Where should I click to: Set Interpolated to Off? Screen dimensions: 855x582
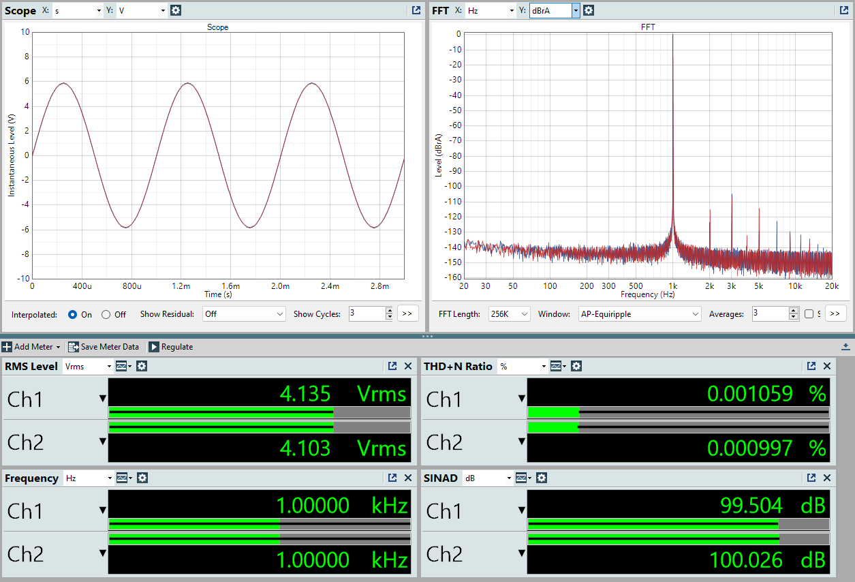point(106,314)
